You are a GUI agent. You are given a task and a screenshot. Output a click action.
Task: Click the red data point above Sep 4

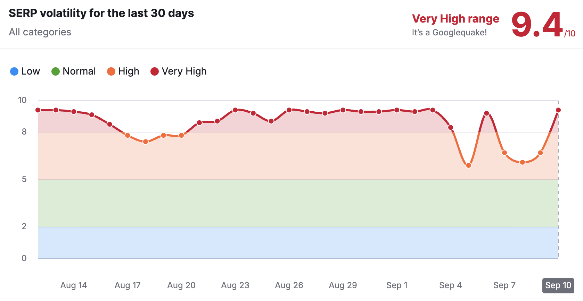coord(451,128)
